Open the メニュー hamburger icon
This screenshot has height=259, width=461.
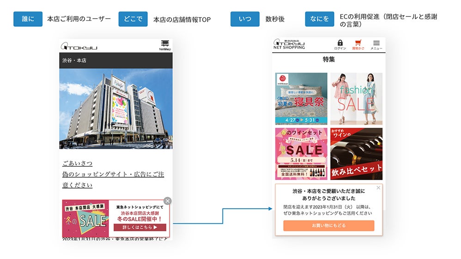tap(376, 45)
